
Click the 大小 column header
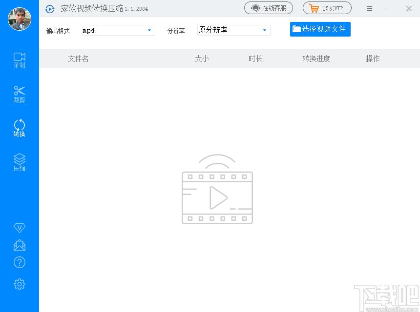coord(202,58)
